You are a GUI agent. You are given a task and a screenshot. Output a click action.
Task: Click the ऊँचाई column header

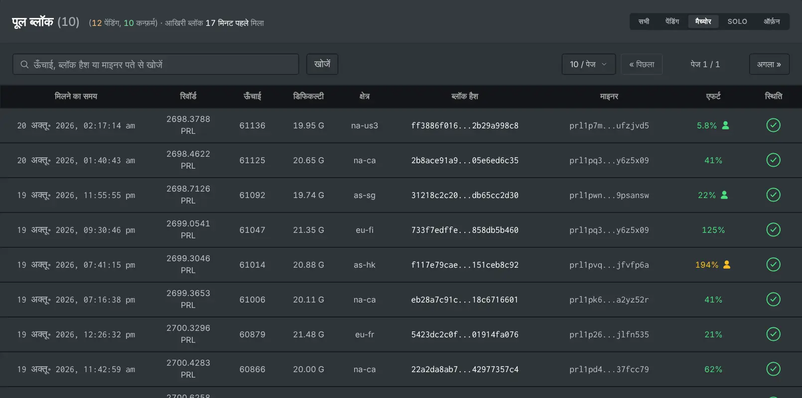click(x=253, y=96)
